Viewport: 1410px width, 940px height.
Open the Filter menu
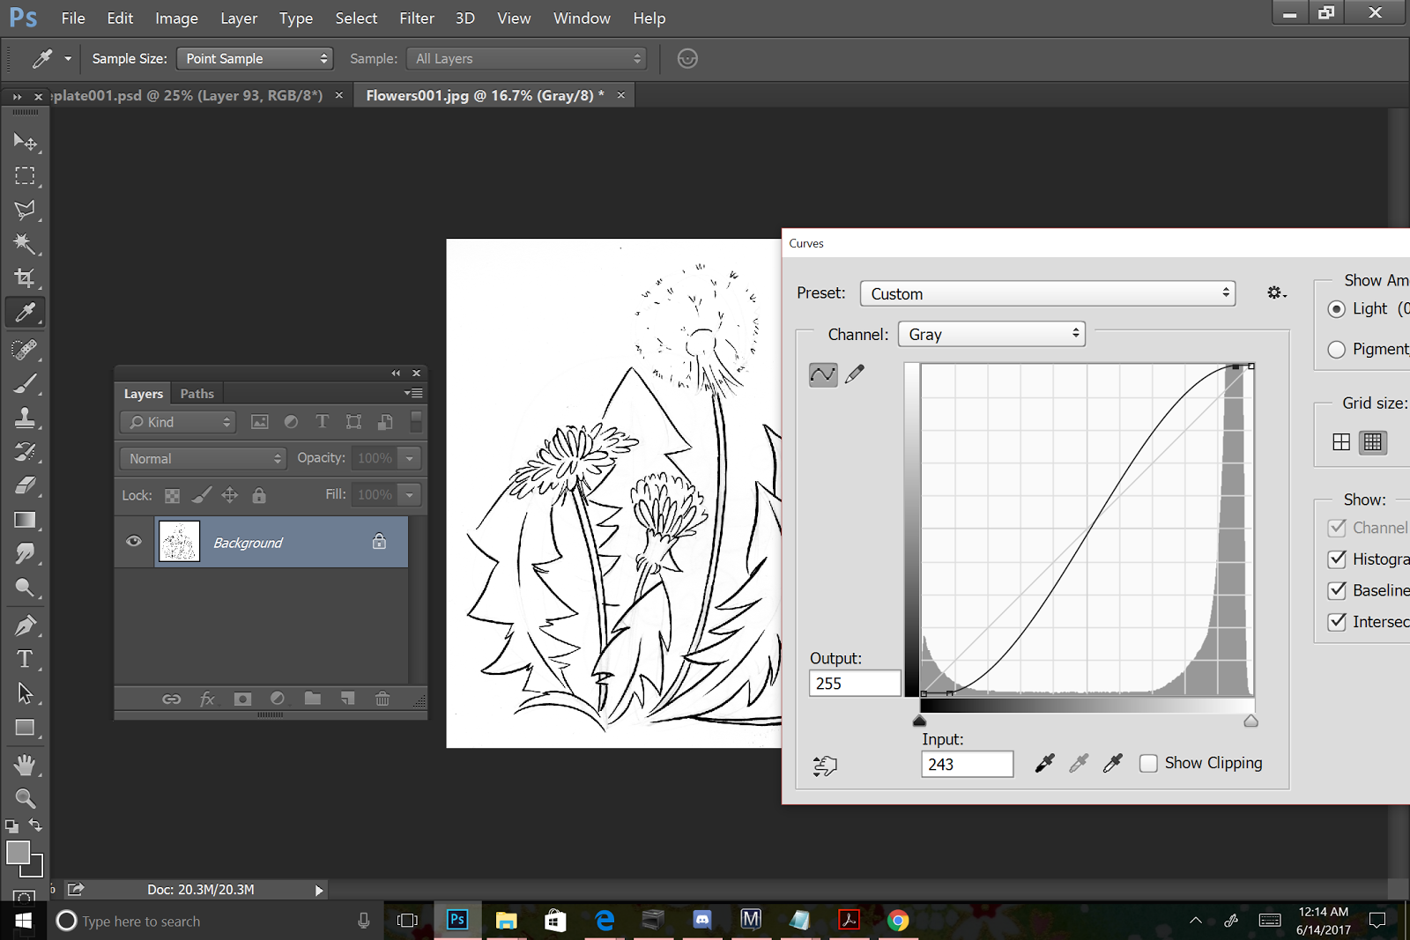[x=416, y=19]
